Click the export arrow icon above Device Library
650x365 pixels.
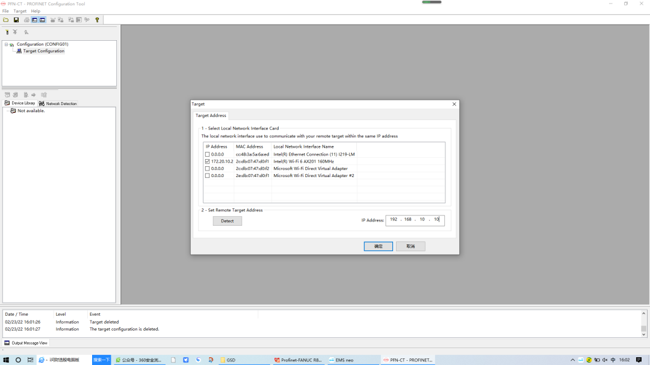(x=34, y=94)
